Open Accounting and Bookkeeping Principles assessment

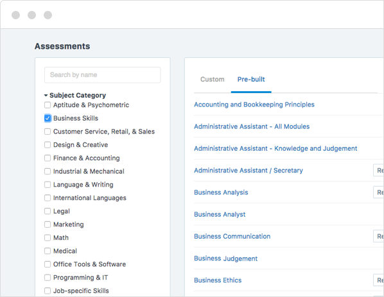254,105
